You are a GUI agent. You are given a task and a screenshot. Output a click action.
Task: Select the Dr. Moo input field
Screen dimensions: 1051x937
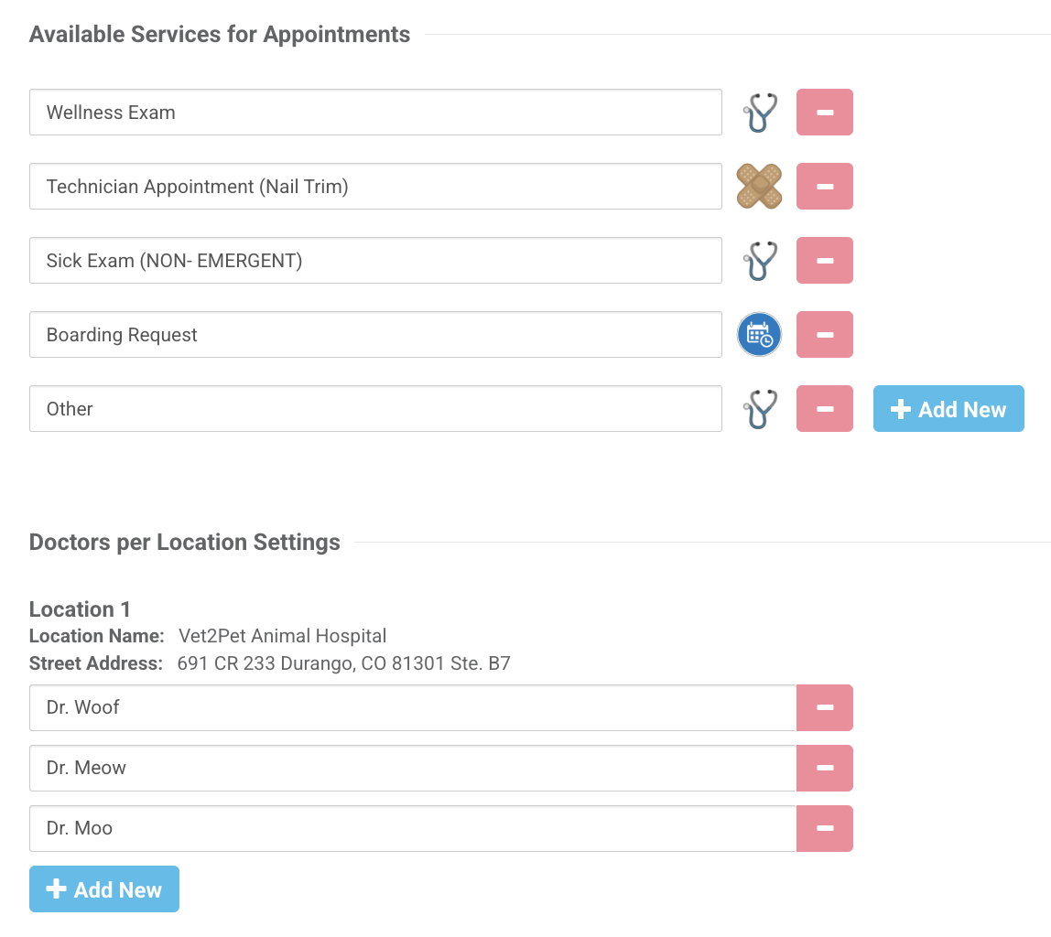coord(412,829)
